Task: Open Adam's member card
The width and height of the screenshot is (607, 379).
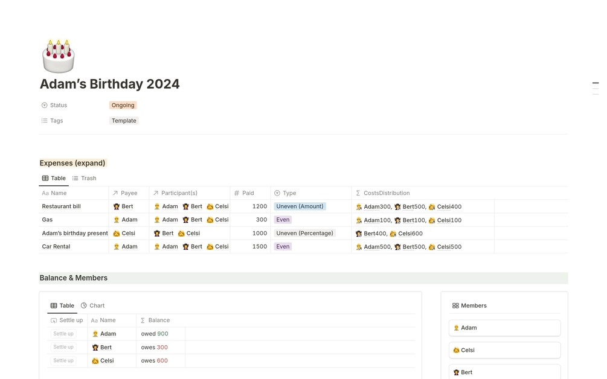Action: [504, 328]
